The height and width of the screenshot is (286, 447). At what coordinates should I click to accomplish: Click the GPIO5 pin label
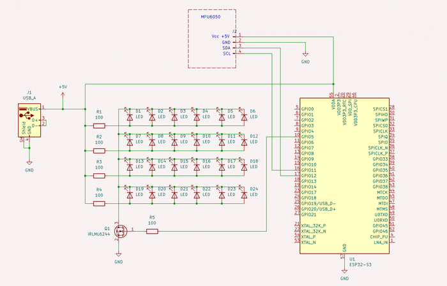pos(308,137)
